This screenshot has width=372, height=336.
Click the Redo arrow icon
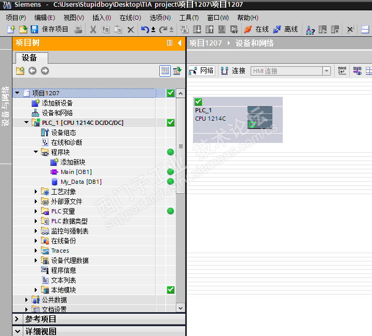163,30
